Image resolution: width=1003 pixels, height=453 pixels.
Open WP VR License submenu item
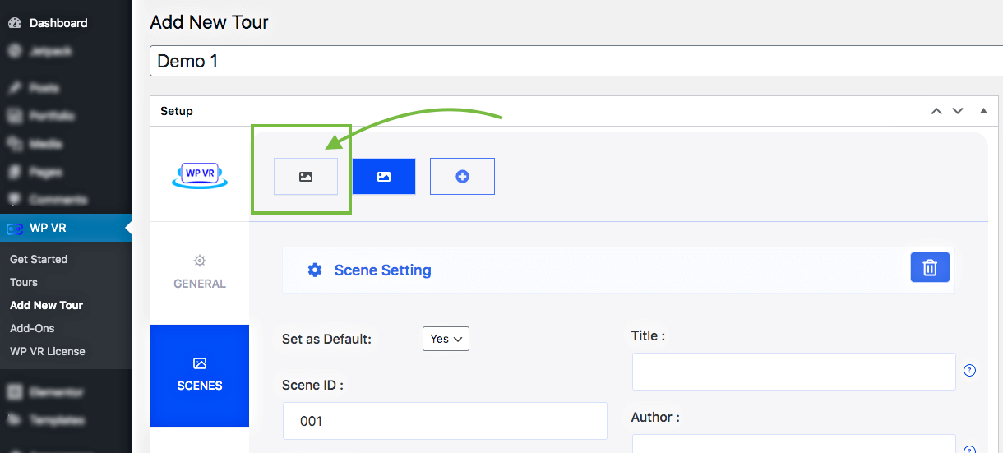[x=48, y=351]
